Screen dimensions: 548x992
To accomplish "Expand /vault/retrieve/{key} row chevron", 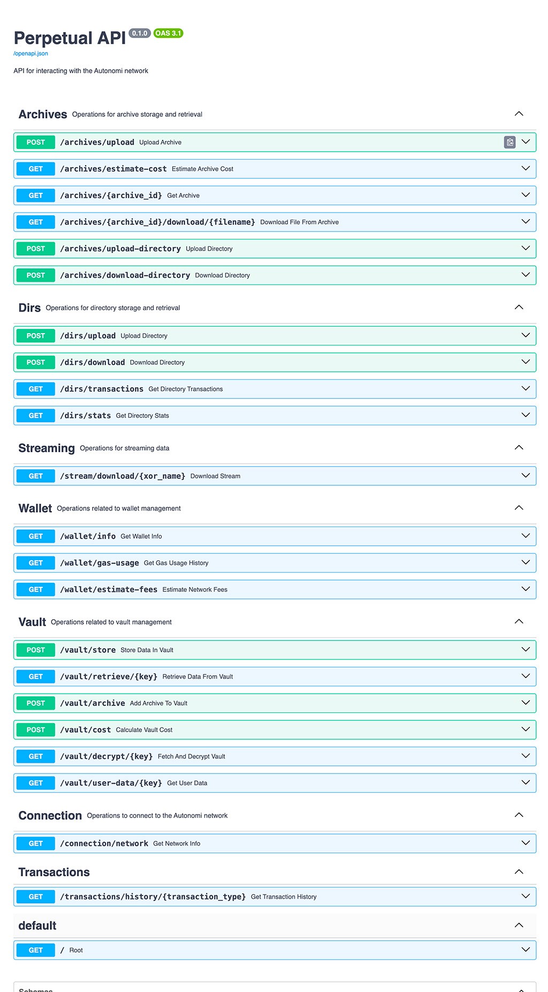I will click(x=526, y=677).
